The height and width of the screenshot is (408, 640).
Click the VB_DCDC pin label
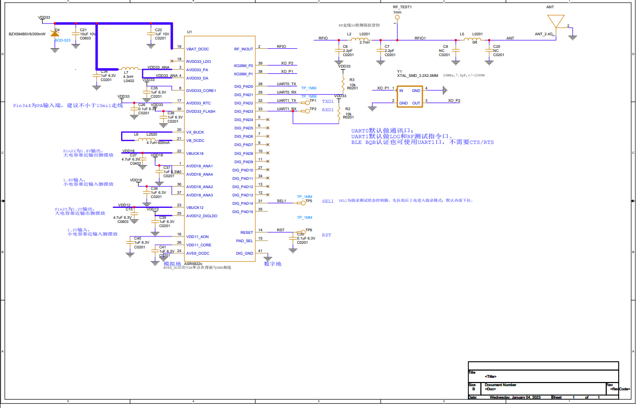[x=195, y=140]
